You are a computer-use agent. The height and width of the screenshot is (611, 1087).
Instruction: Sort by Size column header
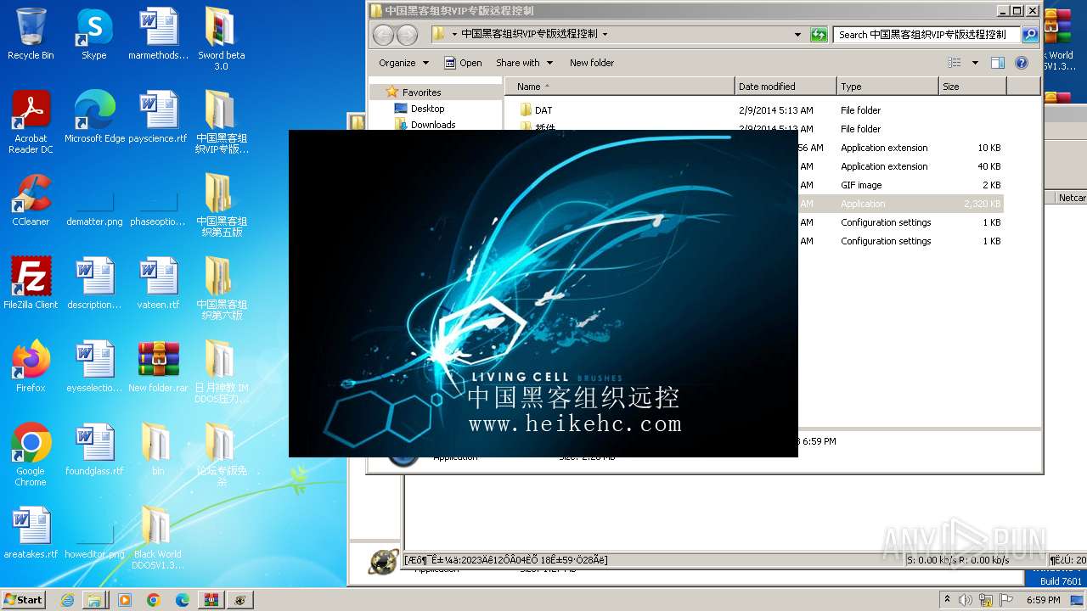pyautogui.click(x=972, y=87)
